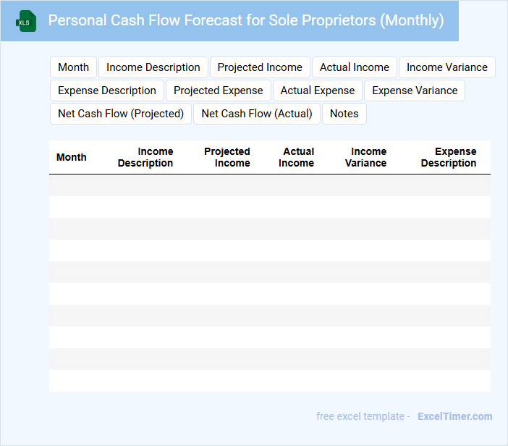Click the Actual Income tag
The width and height of the screenshot is (508, 446).
[355, 67]
